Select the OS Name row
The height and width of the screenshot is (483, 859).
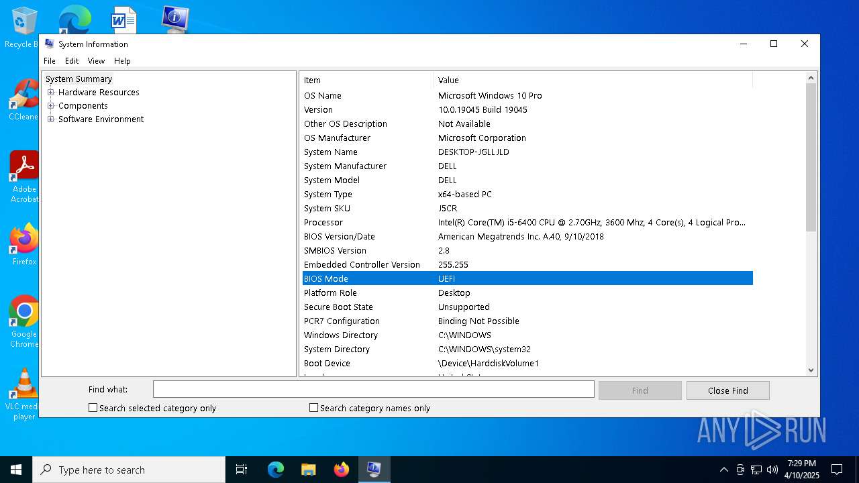tap(527, 95)
